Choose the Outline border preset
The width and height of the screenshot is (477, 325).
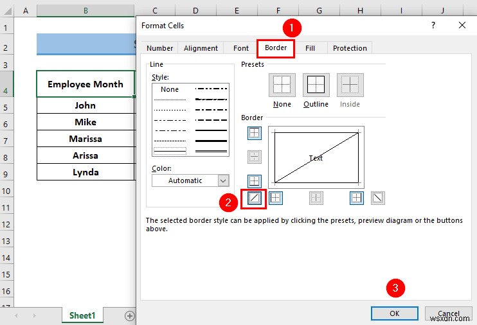[316, 85]
